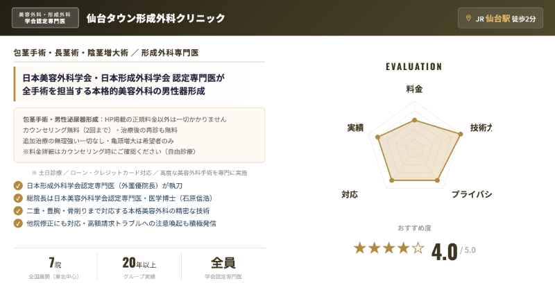Select the 対応 axis label on the chart
This screenshot has width=555, height=290.
[350, 194]
